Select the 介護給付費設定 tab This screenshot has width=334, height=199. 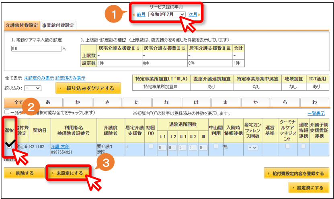tap(22, 25)
